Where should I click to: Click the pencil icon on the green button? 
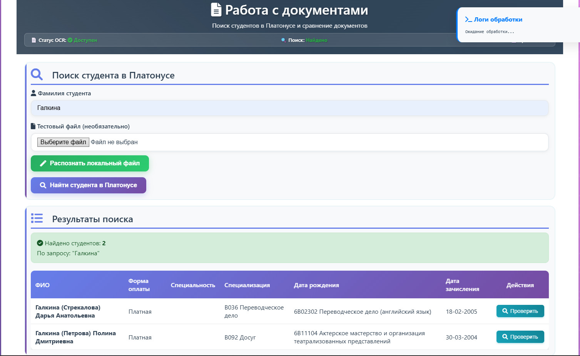pyautogui.click(x=43, y=163)
